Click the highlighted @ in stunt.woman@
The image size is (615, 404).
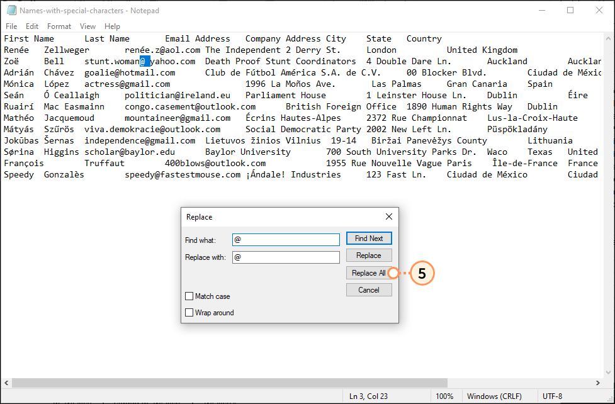click(x=143, y=61)
